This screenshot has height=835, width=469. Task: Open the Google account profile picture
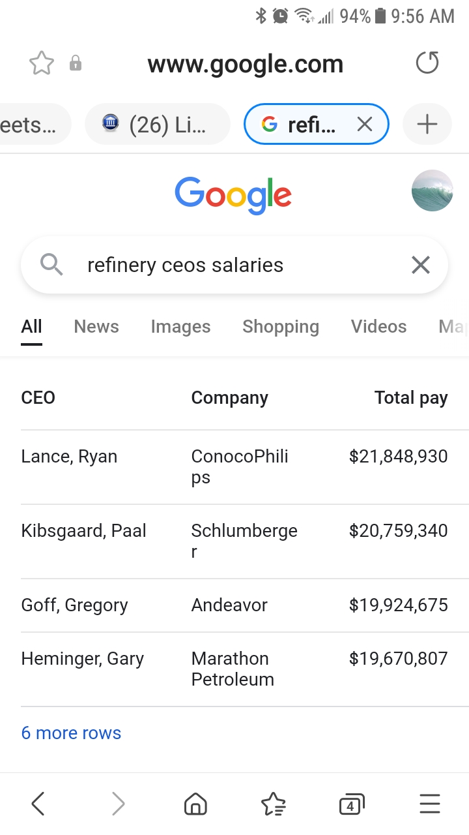(433, 190)
